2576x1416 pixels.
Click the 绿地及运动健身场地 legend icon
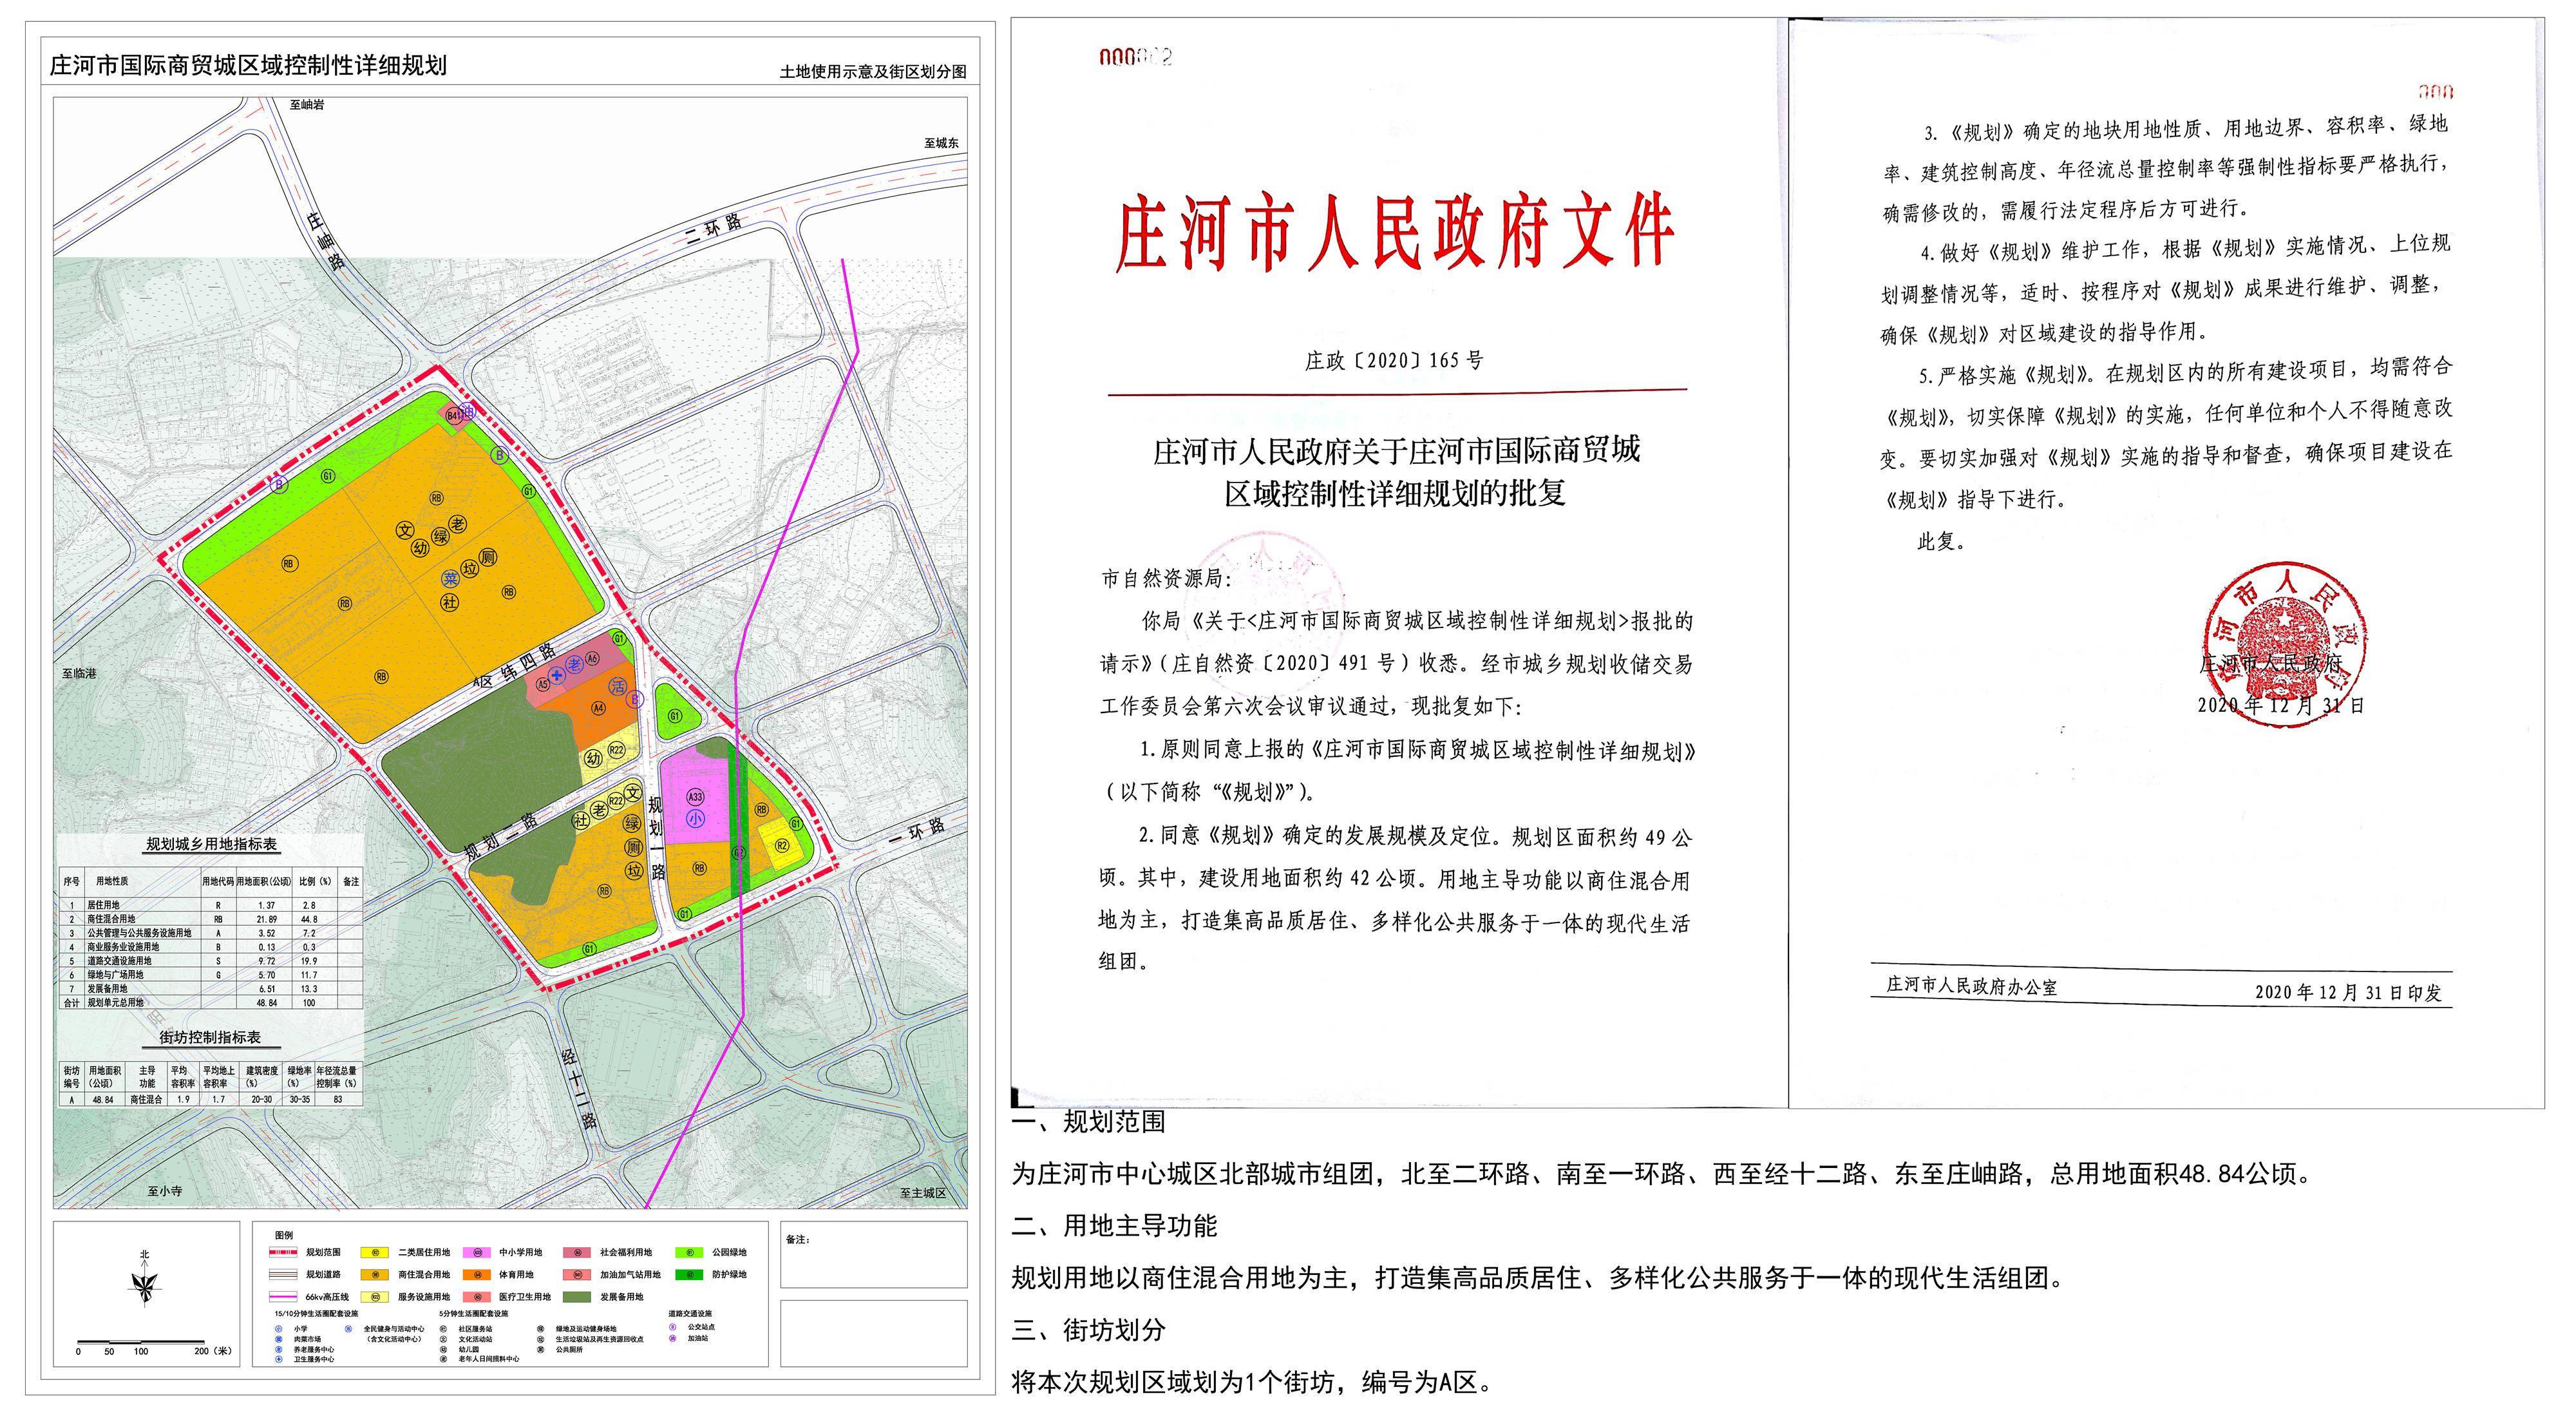541,1329
